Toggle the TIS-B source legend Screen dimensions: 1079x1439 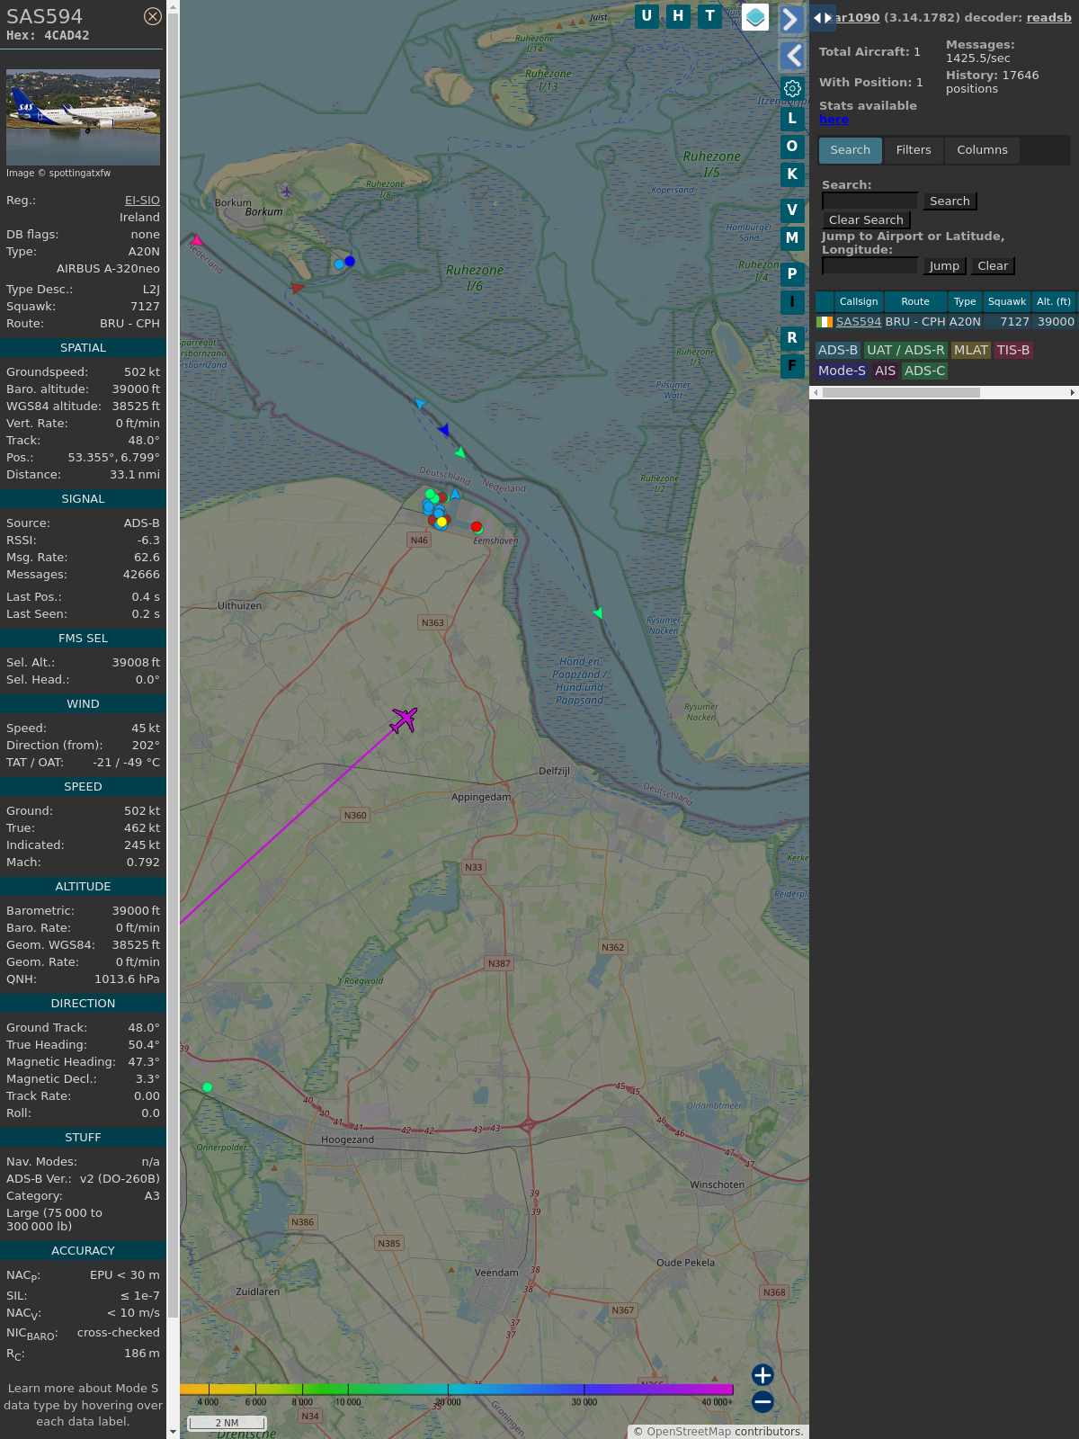(x=1013, y=351)
